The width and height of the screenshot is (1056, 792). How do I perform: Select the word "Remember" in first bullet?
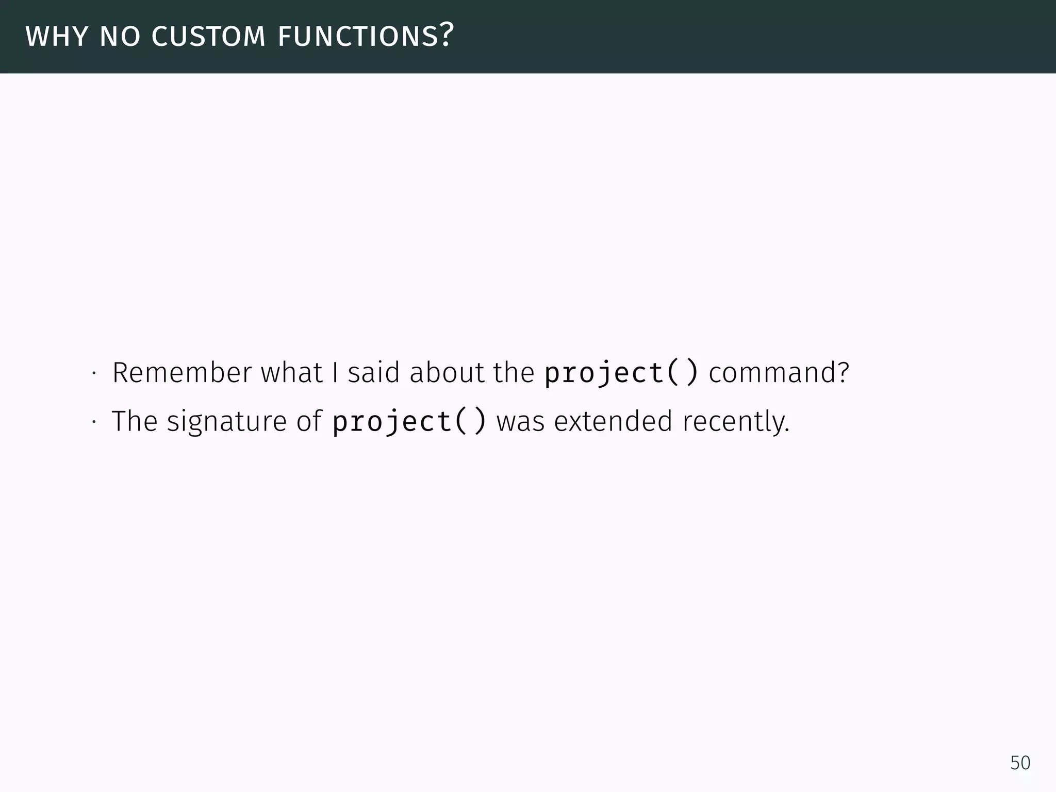(182, 372)
